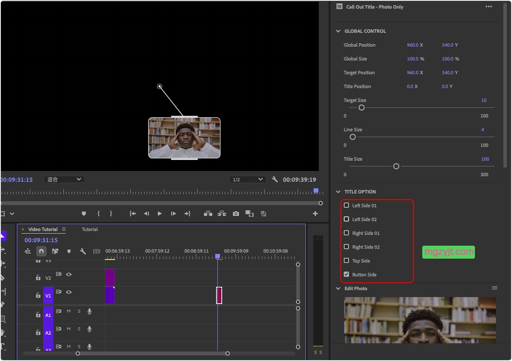
Task: Hide track V2 with eye icon
Action: click(x=69, y=274)
